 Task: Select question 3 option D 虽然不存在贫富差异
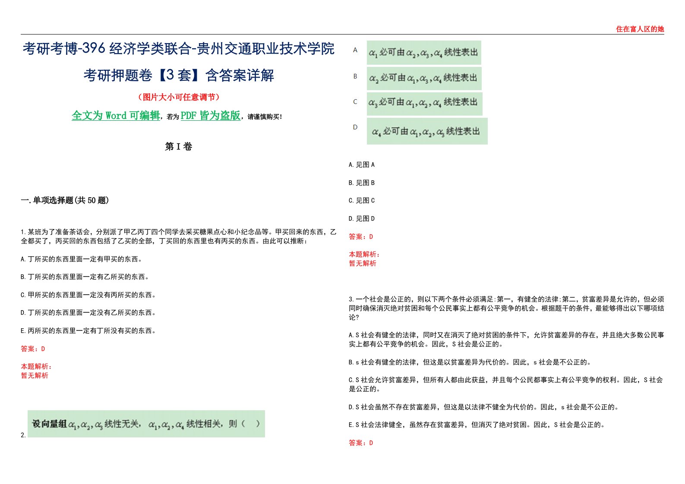(484, 407)
